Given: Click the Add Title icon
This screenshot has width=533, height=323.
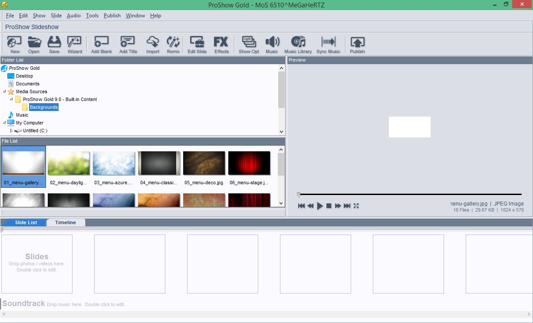Looking at the screenshot, I should click(128, 45).
